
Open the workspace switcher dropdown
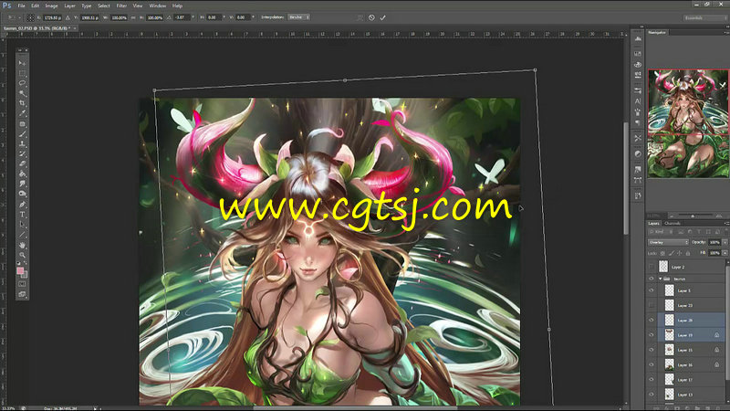(704, 17)
